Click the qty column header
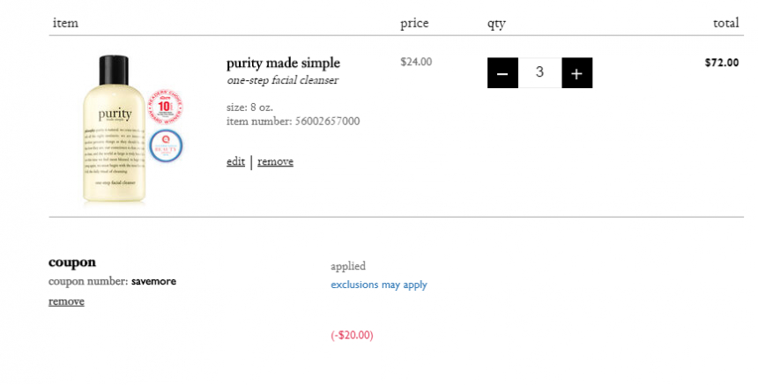The image size is (758, 385). 496,24
